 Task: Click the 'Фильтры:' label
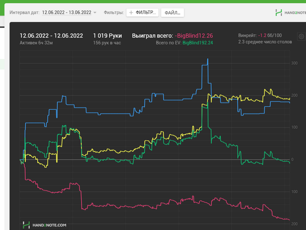[x=114, y=13]
